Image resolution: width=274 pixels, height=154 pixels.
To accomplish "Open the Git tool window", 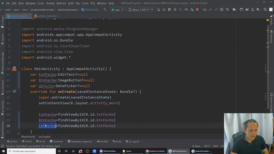I will (x=41, y=142).
